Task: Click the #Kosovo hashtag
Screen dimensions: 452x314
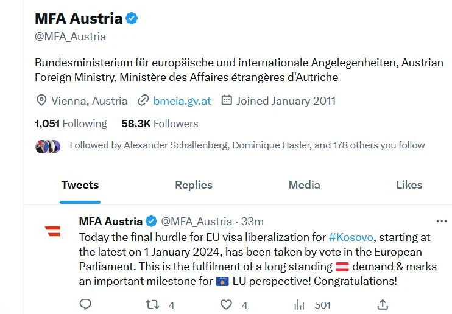Action: point(350,237)
